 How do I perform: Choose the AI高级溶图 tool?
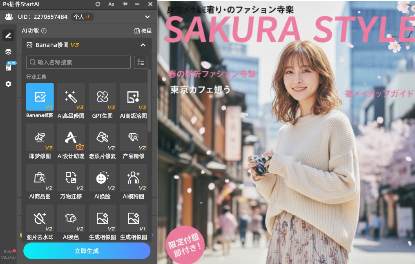133,97
